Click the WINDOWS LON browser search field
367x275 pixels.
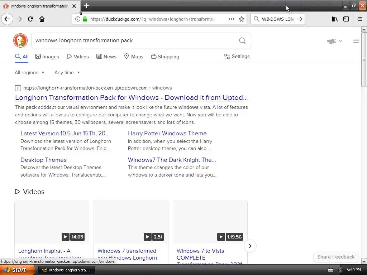(278, 19)
